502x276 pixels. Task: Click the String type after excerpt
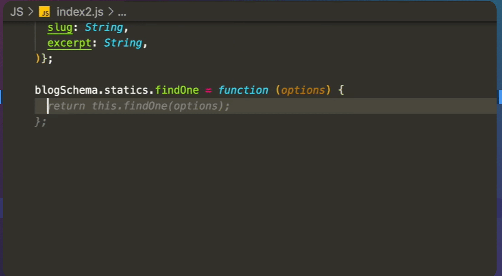pyautogui.click(x=122, y=43)
